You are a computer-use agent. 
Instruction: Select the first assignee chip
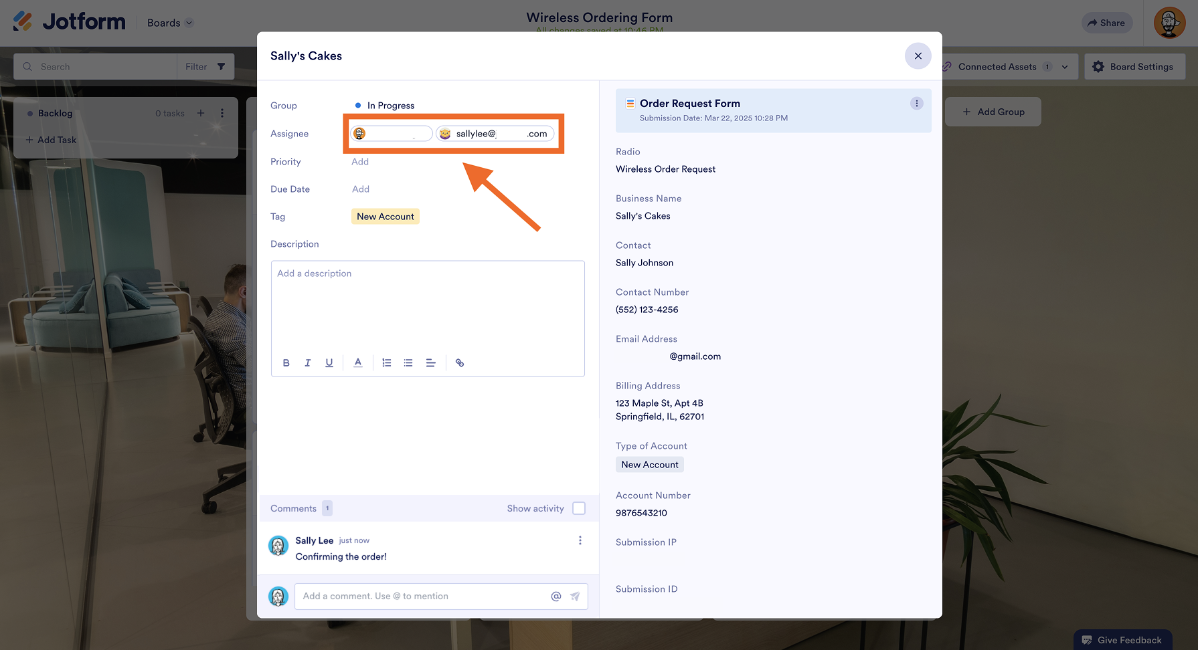(392, 134)
